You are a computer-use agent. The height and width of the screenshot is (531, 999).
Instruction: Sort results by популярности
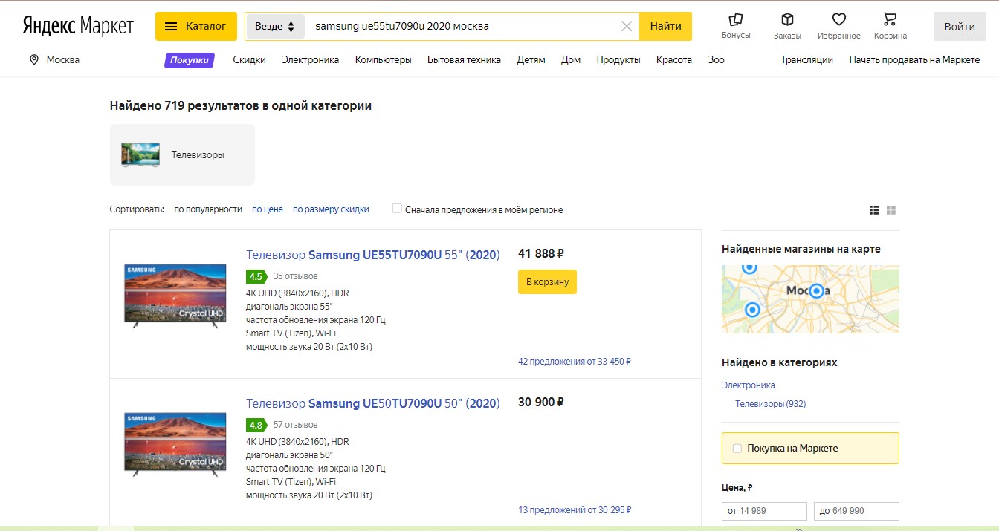tap(208, 209)
